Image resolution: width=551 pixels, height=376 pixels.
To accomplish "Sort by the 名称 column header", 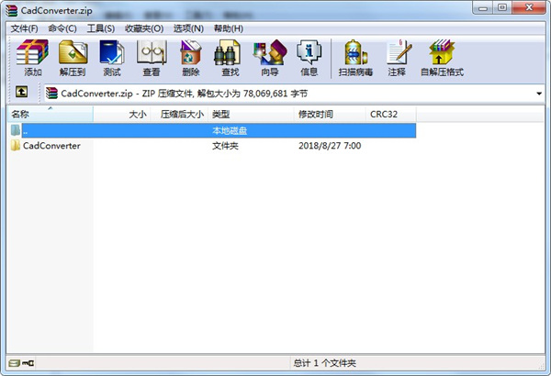I will coord(51,114).
